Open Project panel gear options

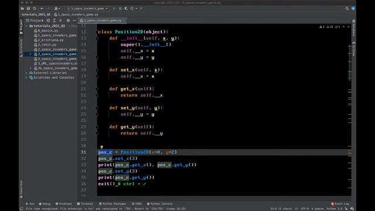[x=68, y=21]
